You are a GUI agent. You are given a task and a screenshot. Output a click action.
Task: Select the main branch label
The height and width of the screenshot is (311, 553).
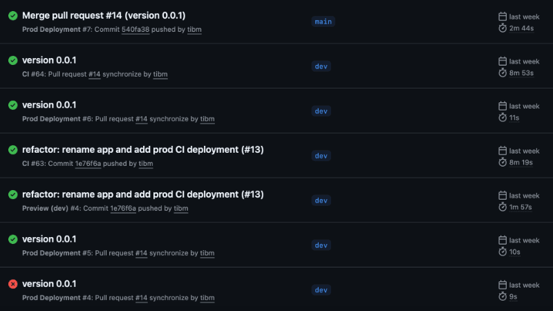pyautogui.click(x=323, y=21)
